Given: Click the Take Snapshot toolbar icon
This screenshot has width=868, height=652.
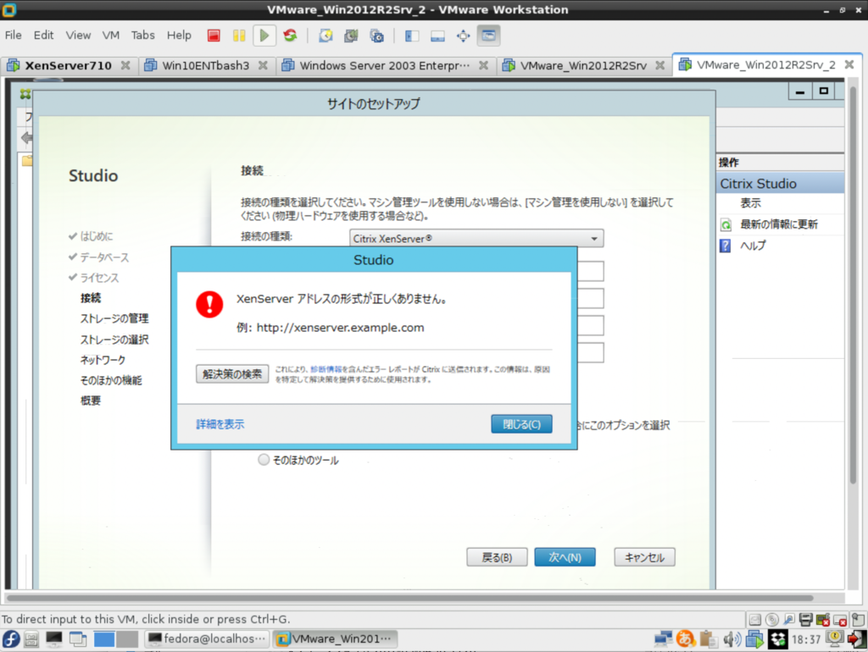Looking at the screenshot, I should click(x=325, y=36).
